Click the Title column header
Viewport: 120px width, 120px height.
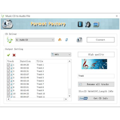(x=52, y=61)
